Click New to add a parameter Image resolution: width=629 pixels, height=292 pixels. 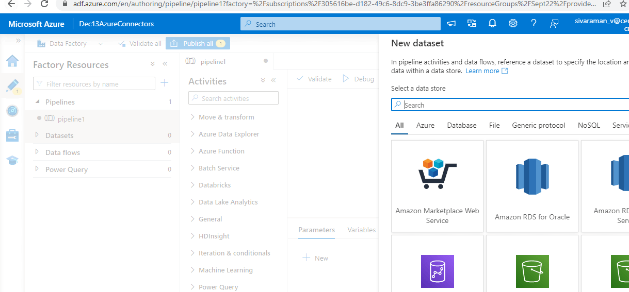click(316, 258)
